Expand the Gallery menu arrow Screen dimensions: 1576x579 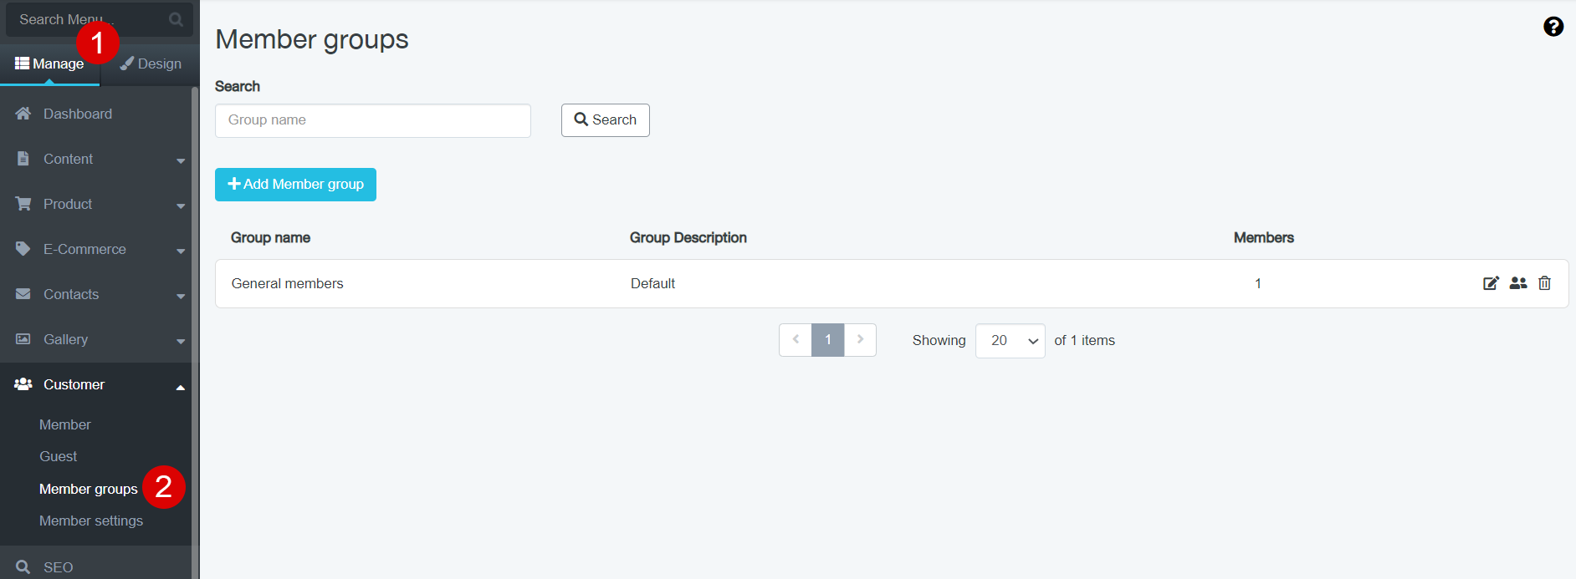[181, 341]
